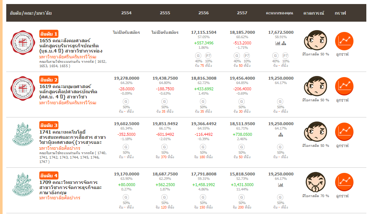Open the graph icon for rank 1 row
The image size is (370, 214).
[x=344, y=41]
